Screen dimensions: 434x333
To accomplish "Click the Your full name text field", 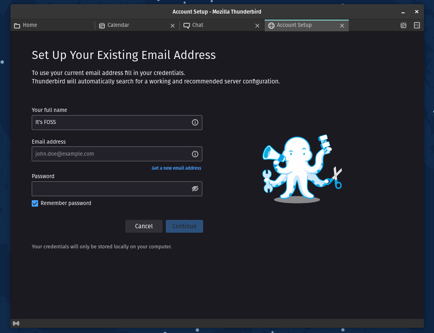I will (x=110, y=122).
